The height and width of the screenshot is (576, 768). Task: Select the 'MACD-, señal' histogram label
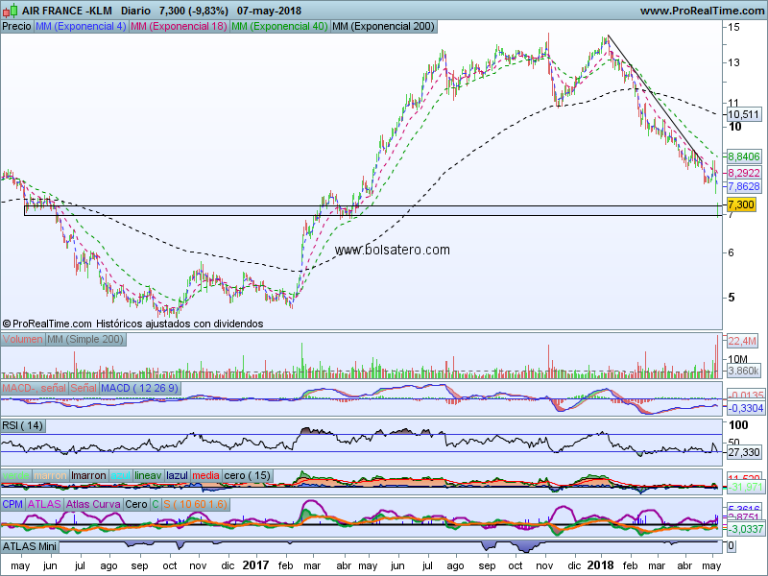(34, 389)
